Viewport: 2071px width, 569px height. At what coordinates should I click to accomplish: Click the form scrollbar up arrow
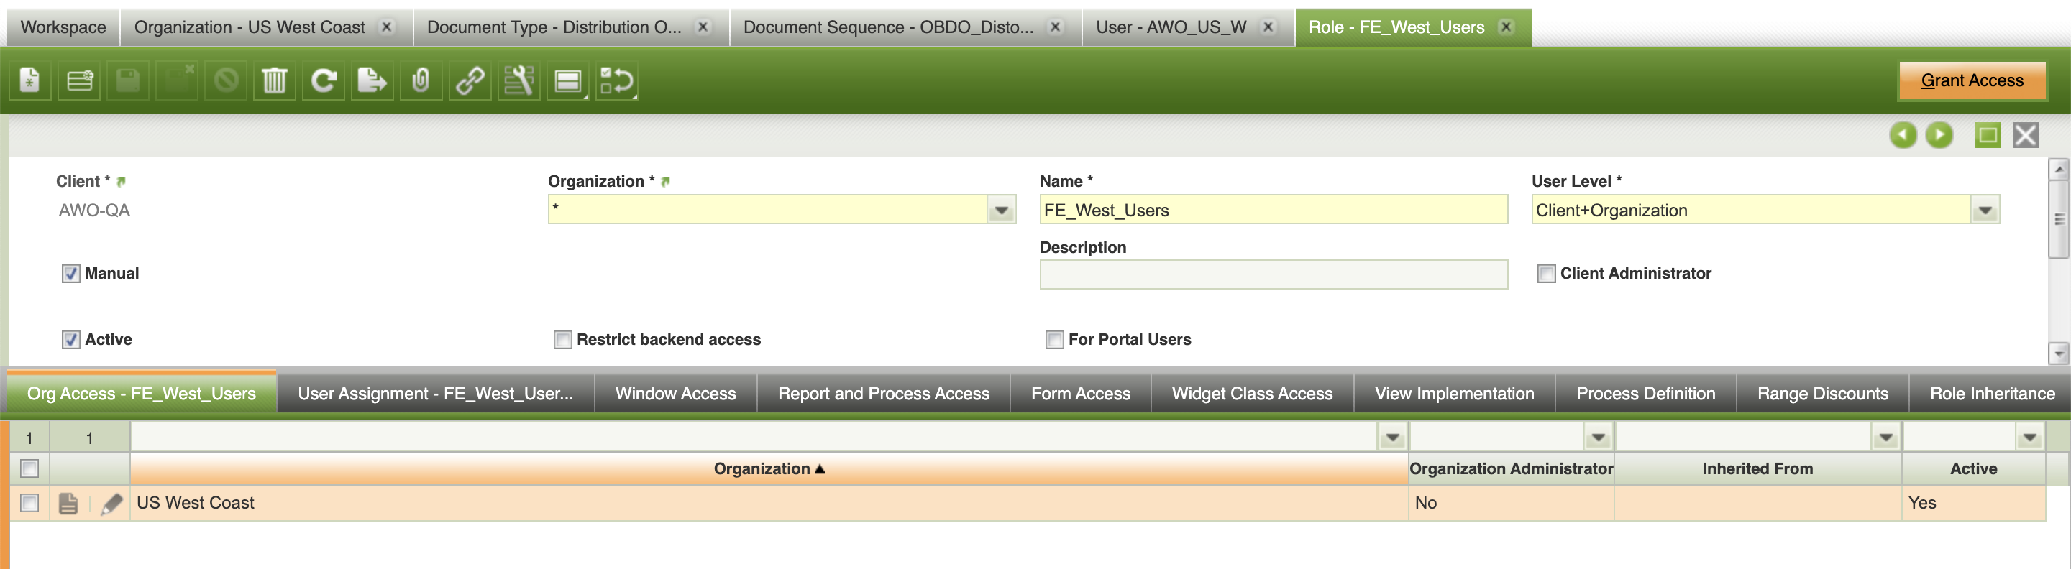(2058, 169)
